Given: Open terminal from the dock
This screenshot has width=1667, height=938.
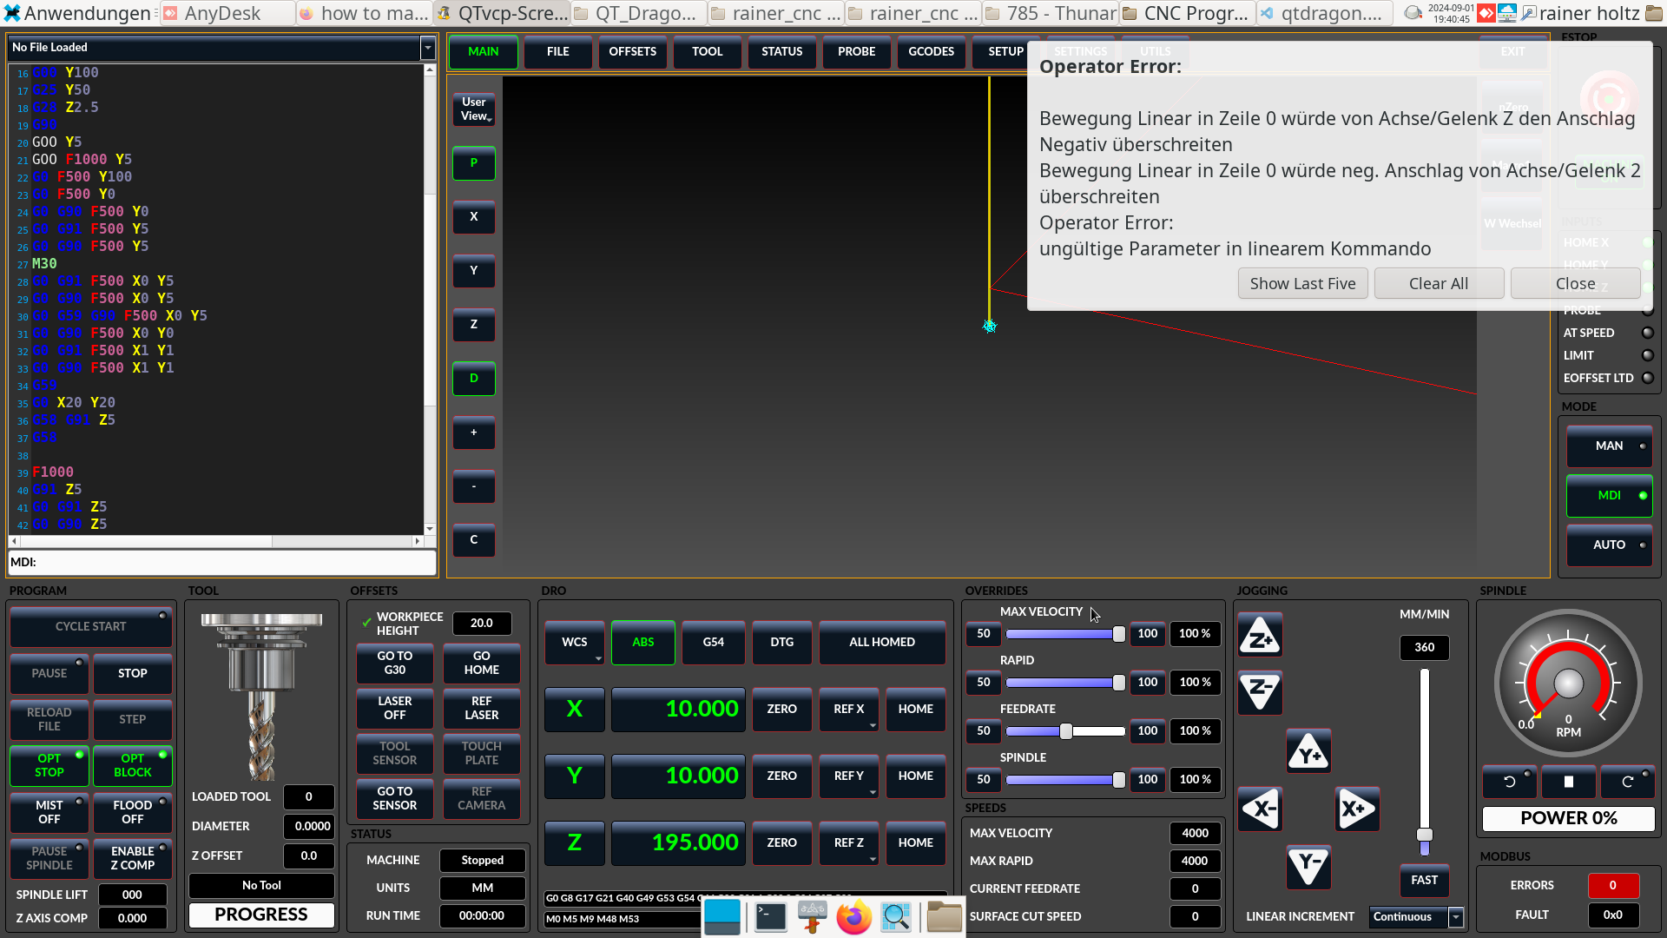Looking at the screenshot, I should pos(770,916).
